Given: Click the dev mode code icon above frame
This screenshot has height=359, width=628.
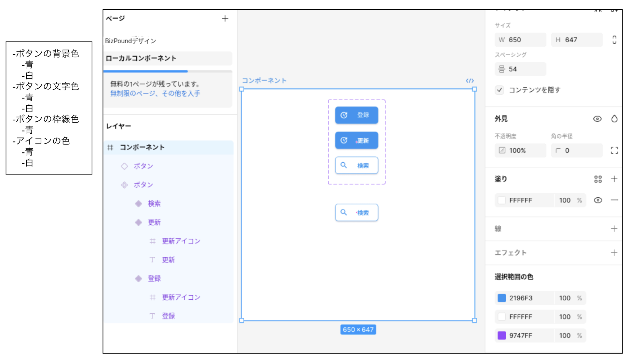Looking at the screenshot, I should (x=470, y=81).
